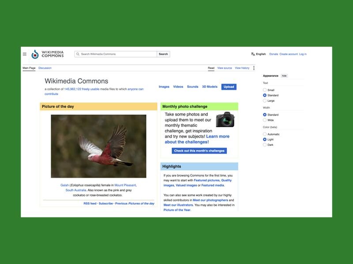The image size is (353, 264).
Task: Hide the Appearance panel
Action: [284, 76]
